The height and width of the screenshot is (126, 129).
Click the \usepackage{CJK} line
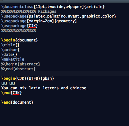point(19,26)
